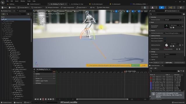Click the Browse toolbar button
This screenshot has width=186, height=104.
click(x=12, y=8)
